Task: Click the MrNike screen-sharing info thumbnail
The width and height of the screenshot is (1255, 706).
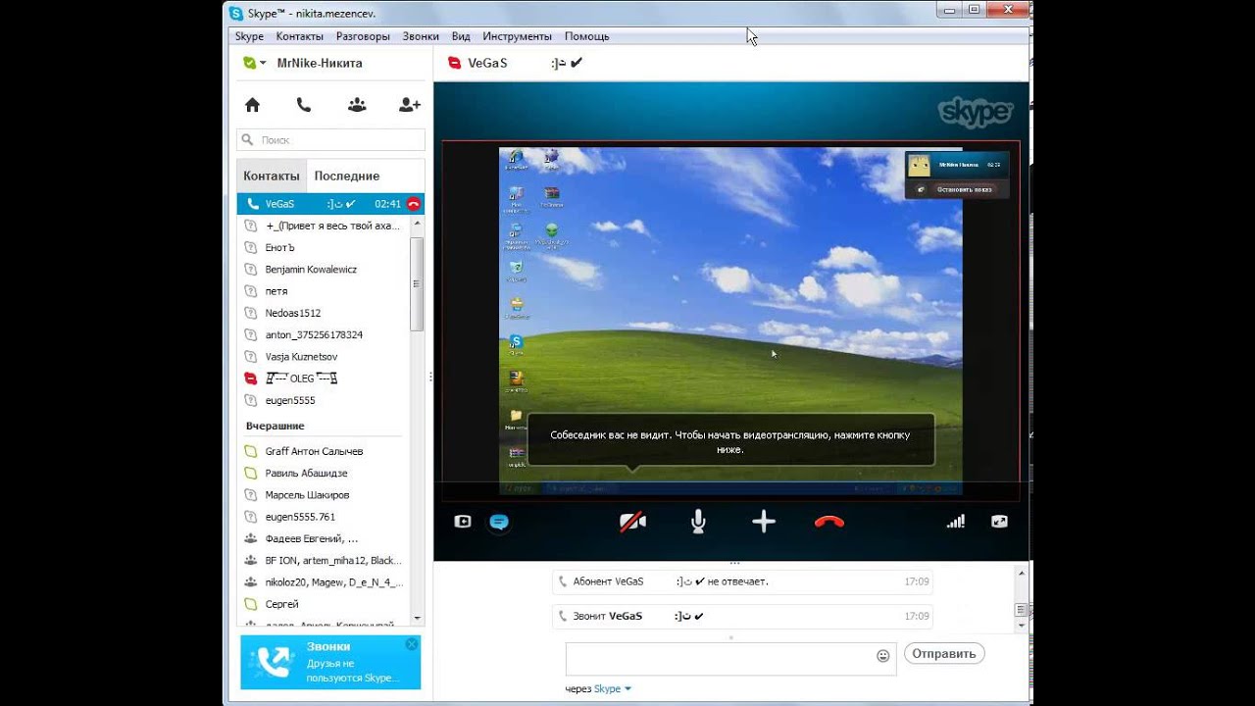Action: point(956,165)
